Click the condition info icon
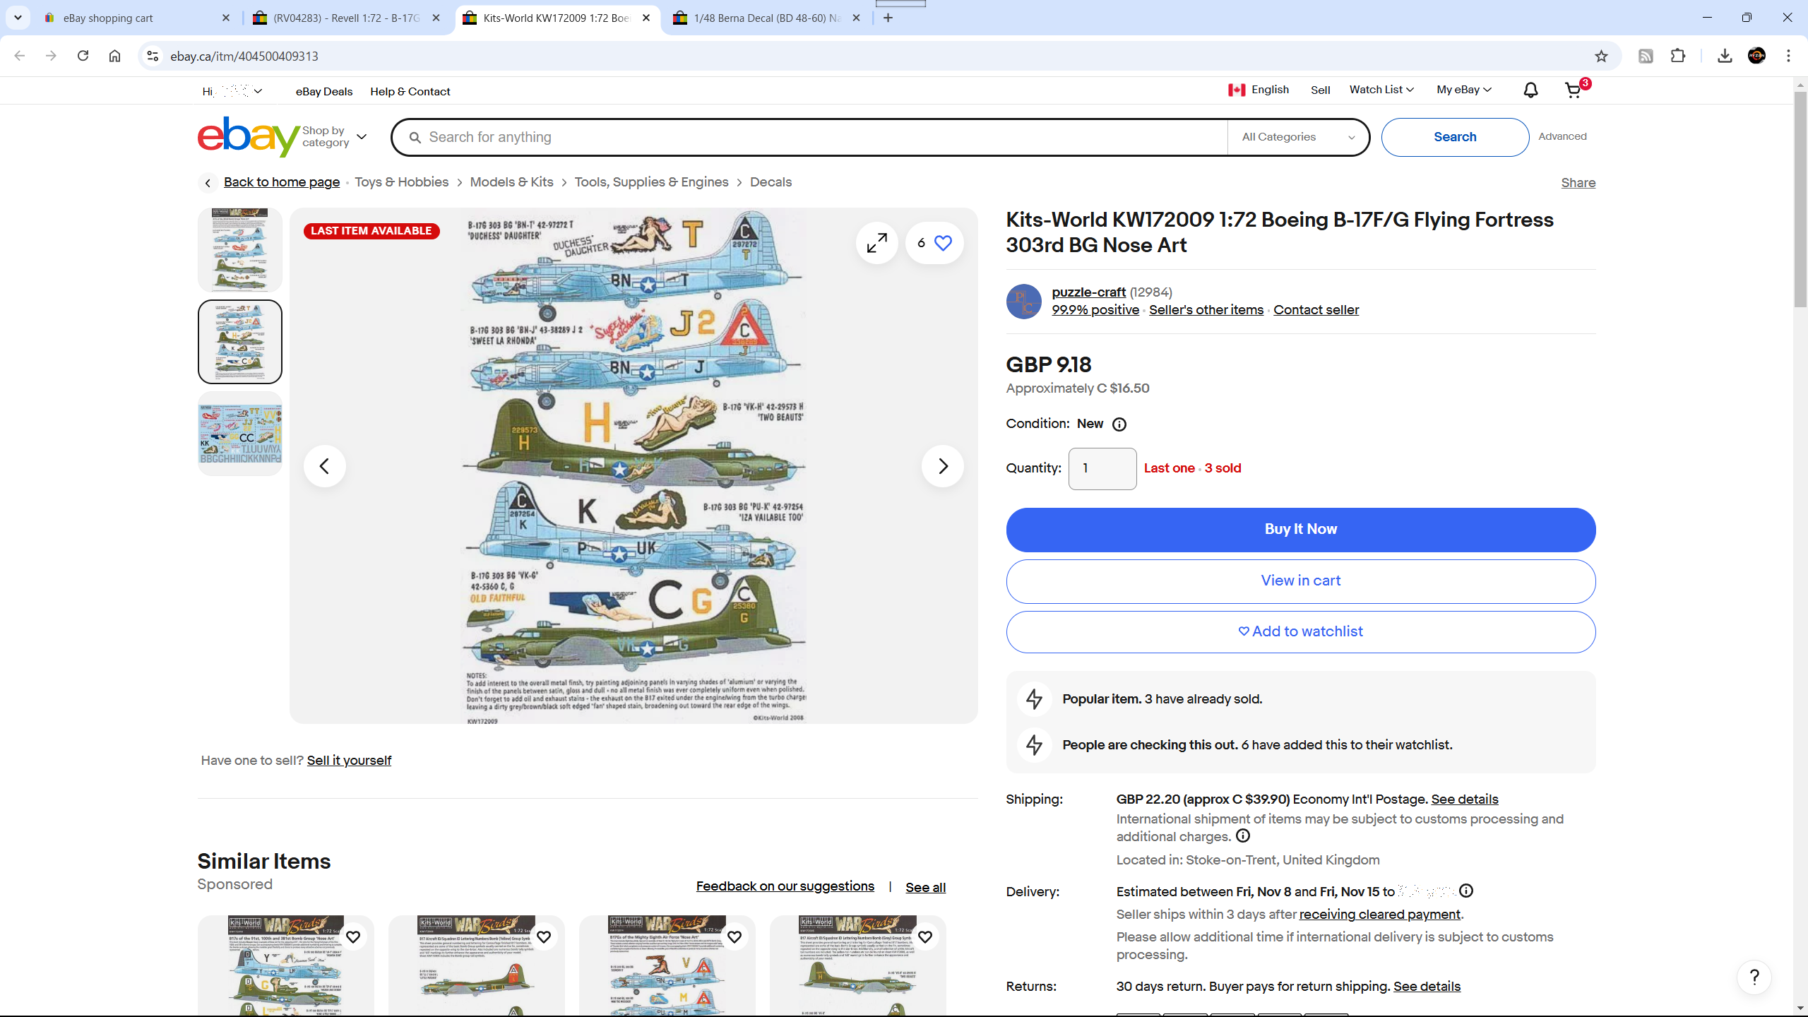The image size is (1808, 1017). (1119, 424)
